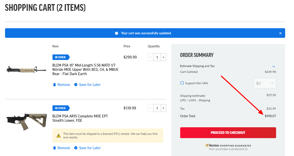Increase quantity of Stealth Lower item
The image size is (294, 156).
pyautogui.click(x=164, y=108)
